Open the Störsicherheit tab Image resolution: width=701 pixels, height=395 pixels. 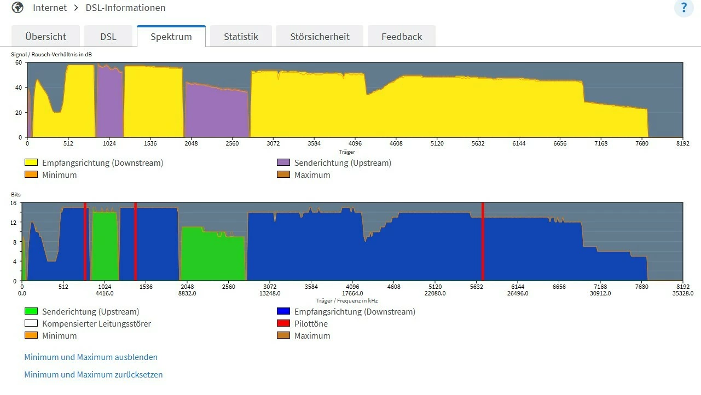tap(320, 37)
